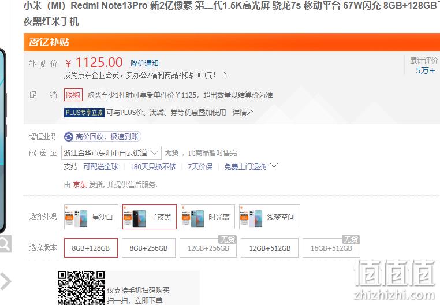Choose the 12GB+256GB version

(x=208, y=248)
